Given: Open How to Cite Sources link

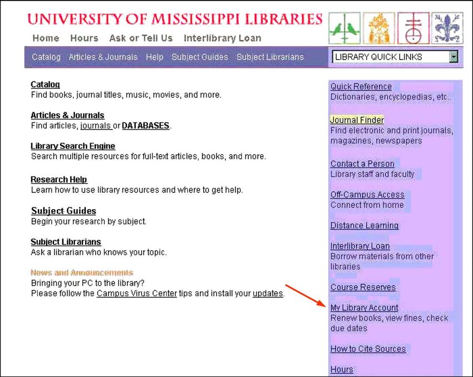Looking at the screenshot, I should [368, 349].
